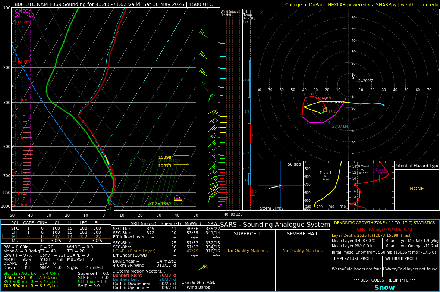Select the MU parcel row

click(56, 241)
